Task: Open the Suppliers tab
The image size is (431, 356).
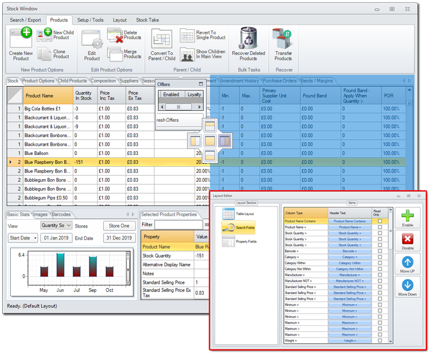Action: (x=129, y=81)
